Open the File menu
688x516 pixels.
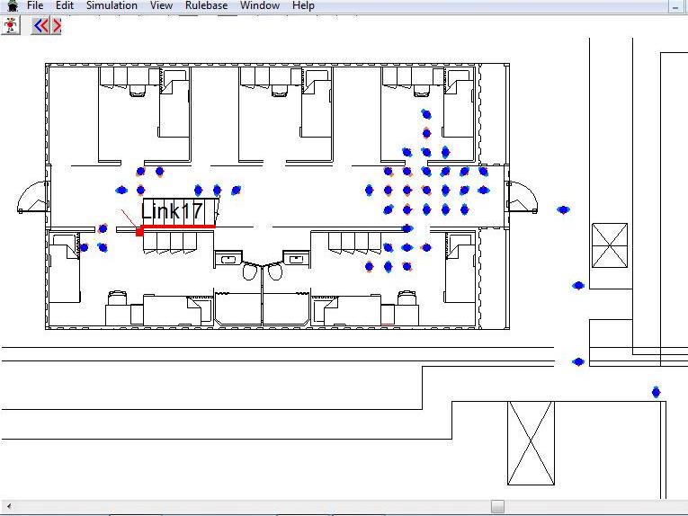coord(35,5)
